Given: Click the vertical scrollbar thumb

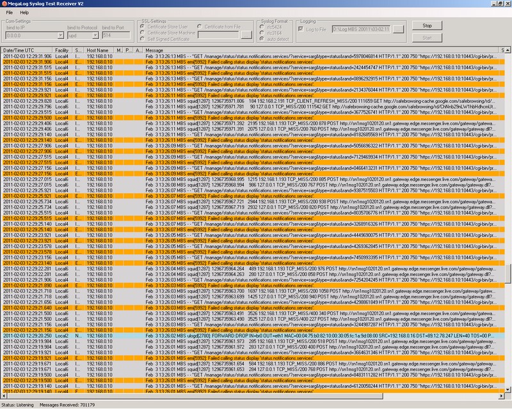Looking at the screenshot, I should pos(508,274).
